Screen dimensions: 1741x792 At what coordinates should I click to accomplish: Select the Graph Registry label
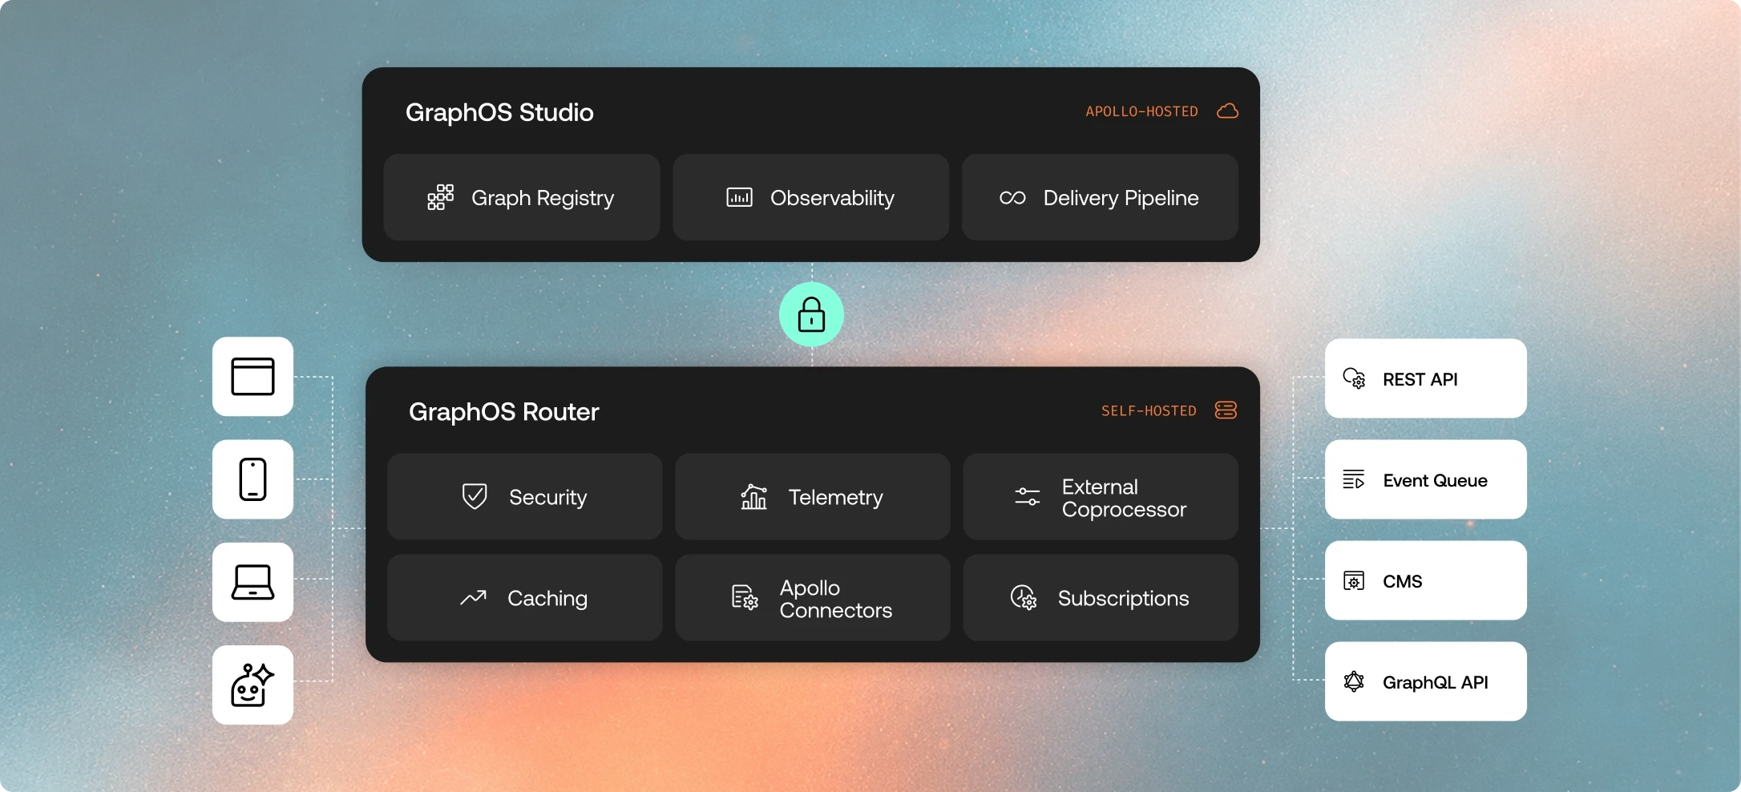[x=543, y=198]
